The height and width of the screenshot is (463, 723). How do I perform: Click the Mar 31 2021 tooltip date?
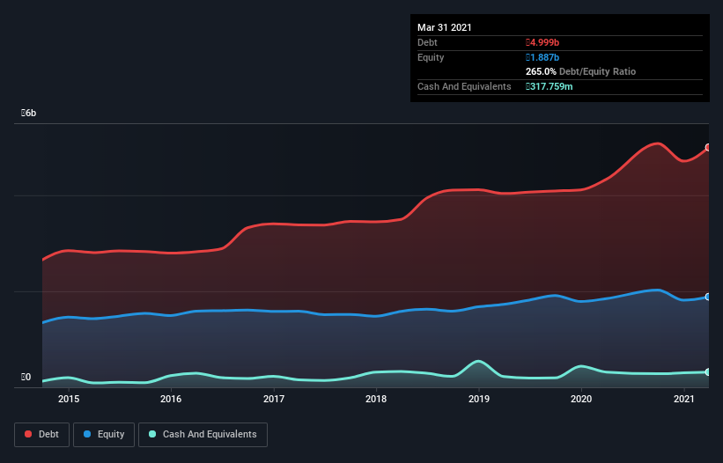point(445,27)
